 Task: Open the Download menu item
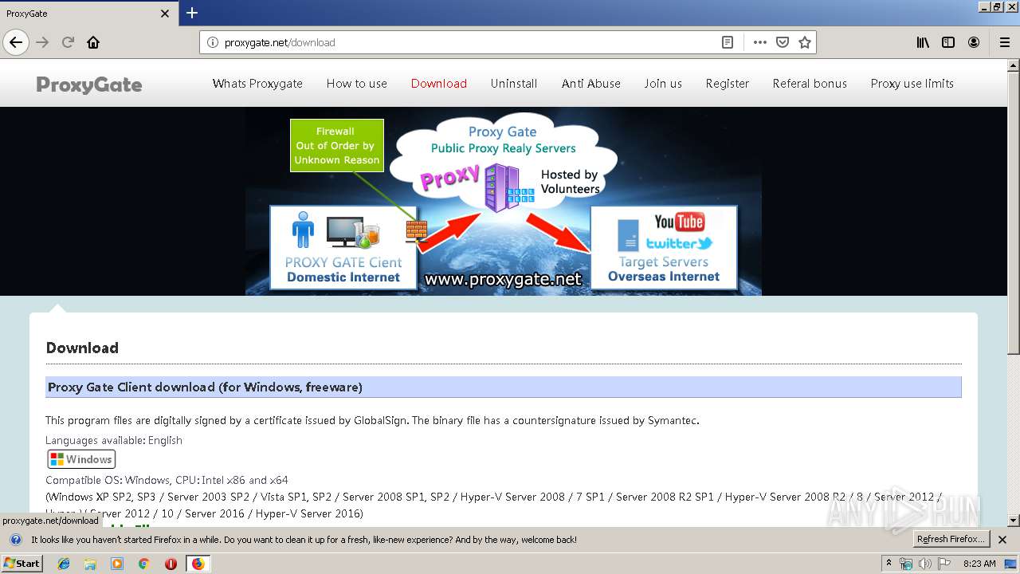pyautogui.click(x=439, y=84)
